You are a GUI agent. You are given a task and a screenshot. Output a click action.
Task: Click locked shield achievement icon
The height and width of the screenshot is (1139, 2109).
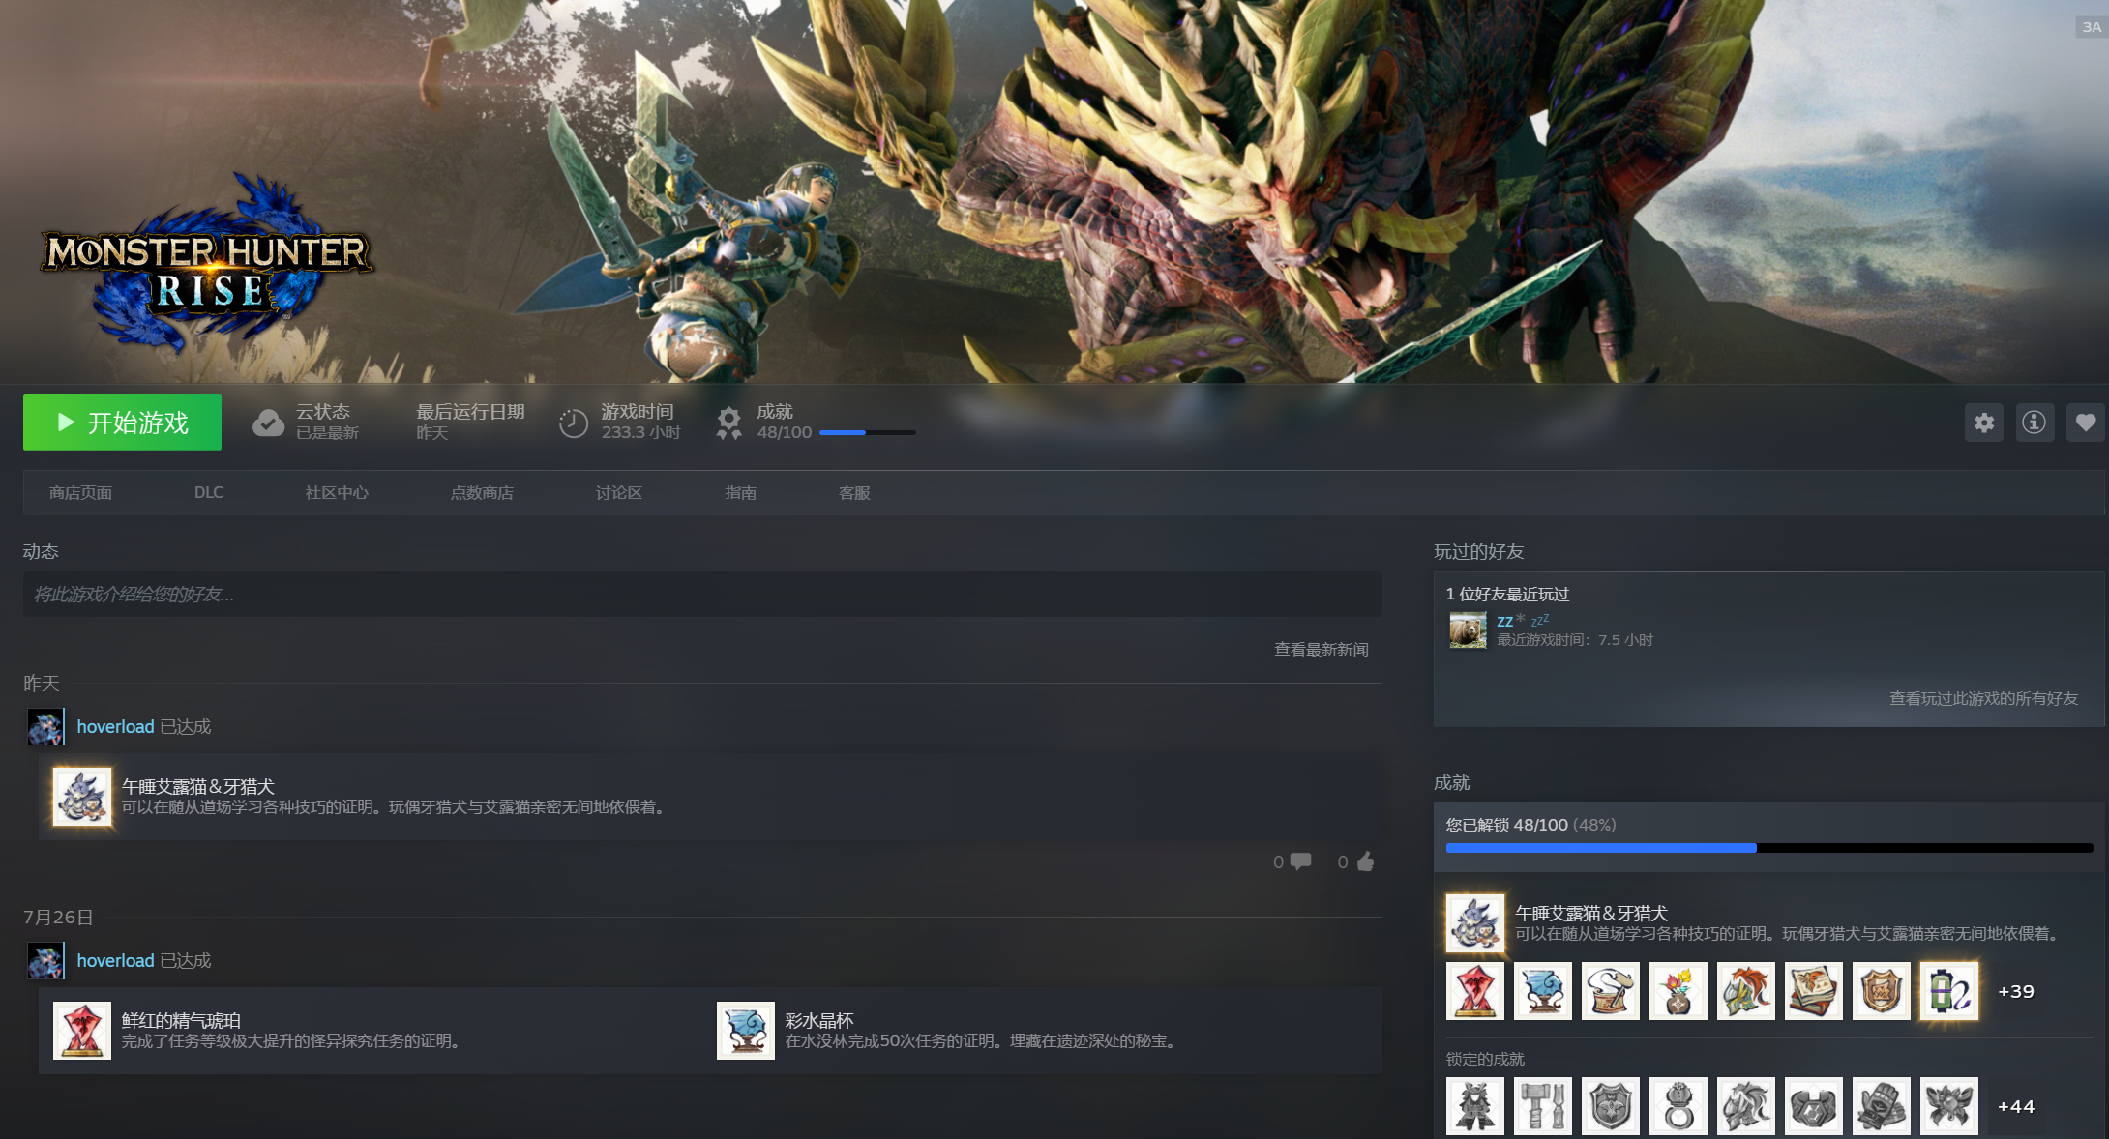pyautogui.click(x=1611, y=1106)
